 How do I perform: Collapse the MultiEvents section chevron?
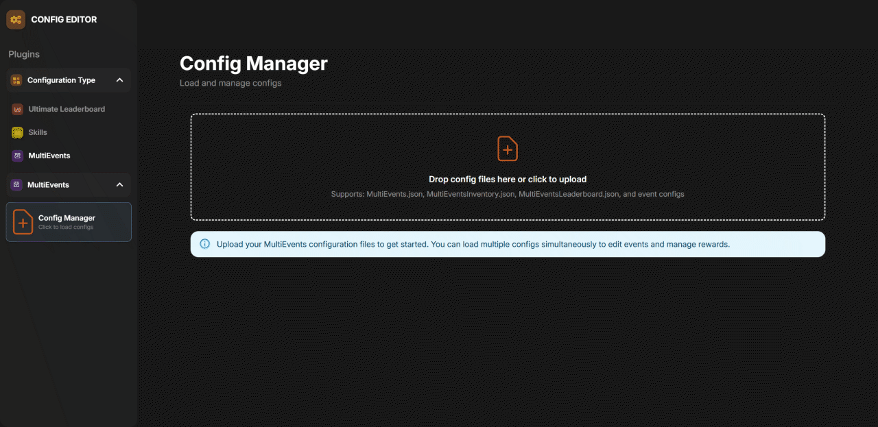pyautogui.click(x=119, y=185)
